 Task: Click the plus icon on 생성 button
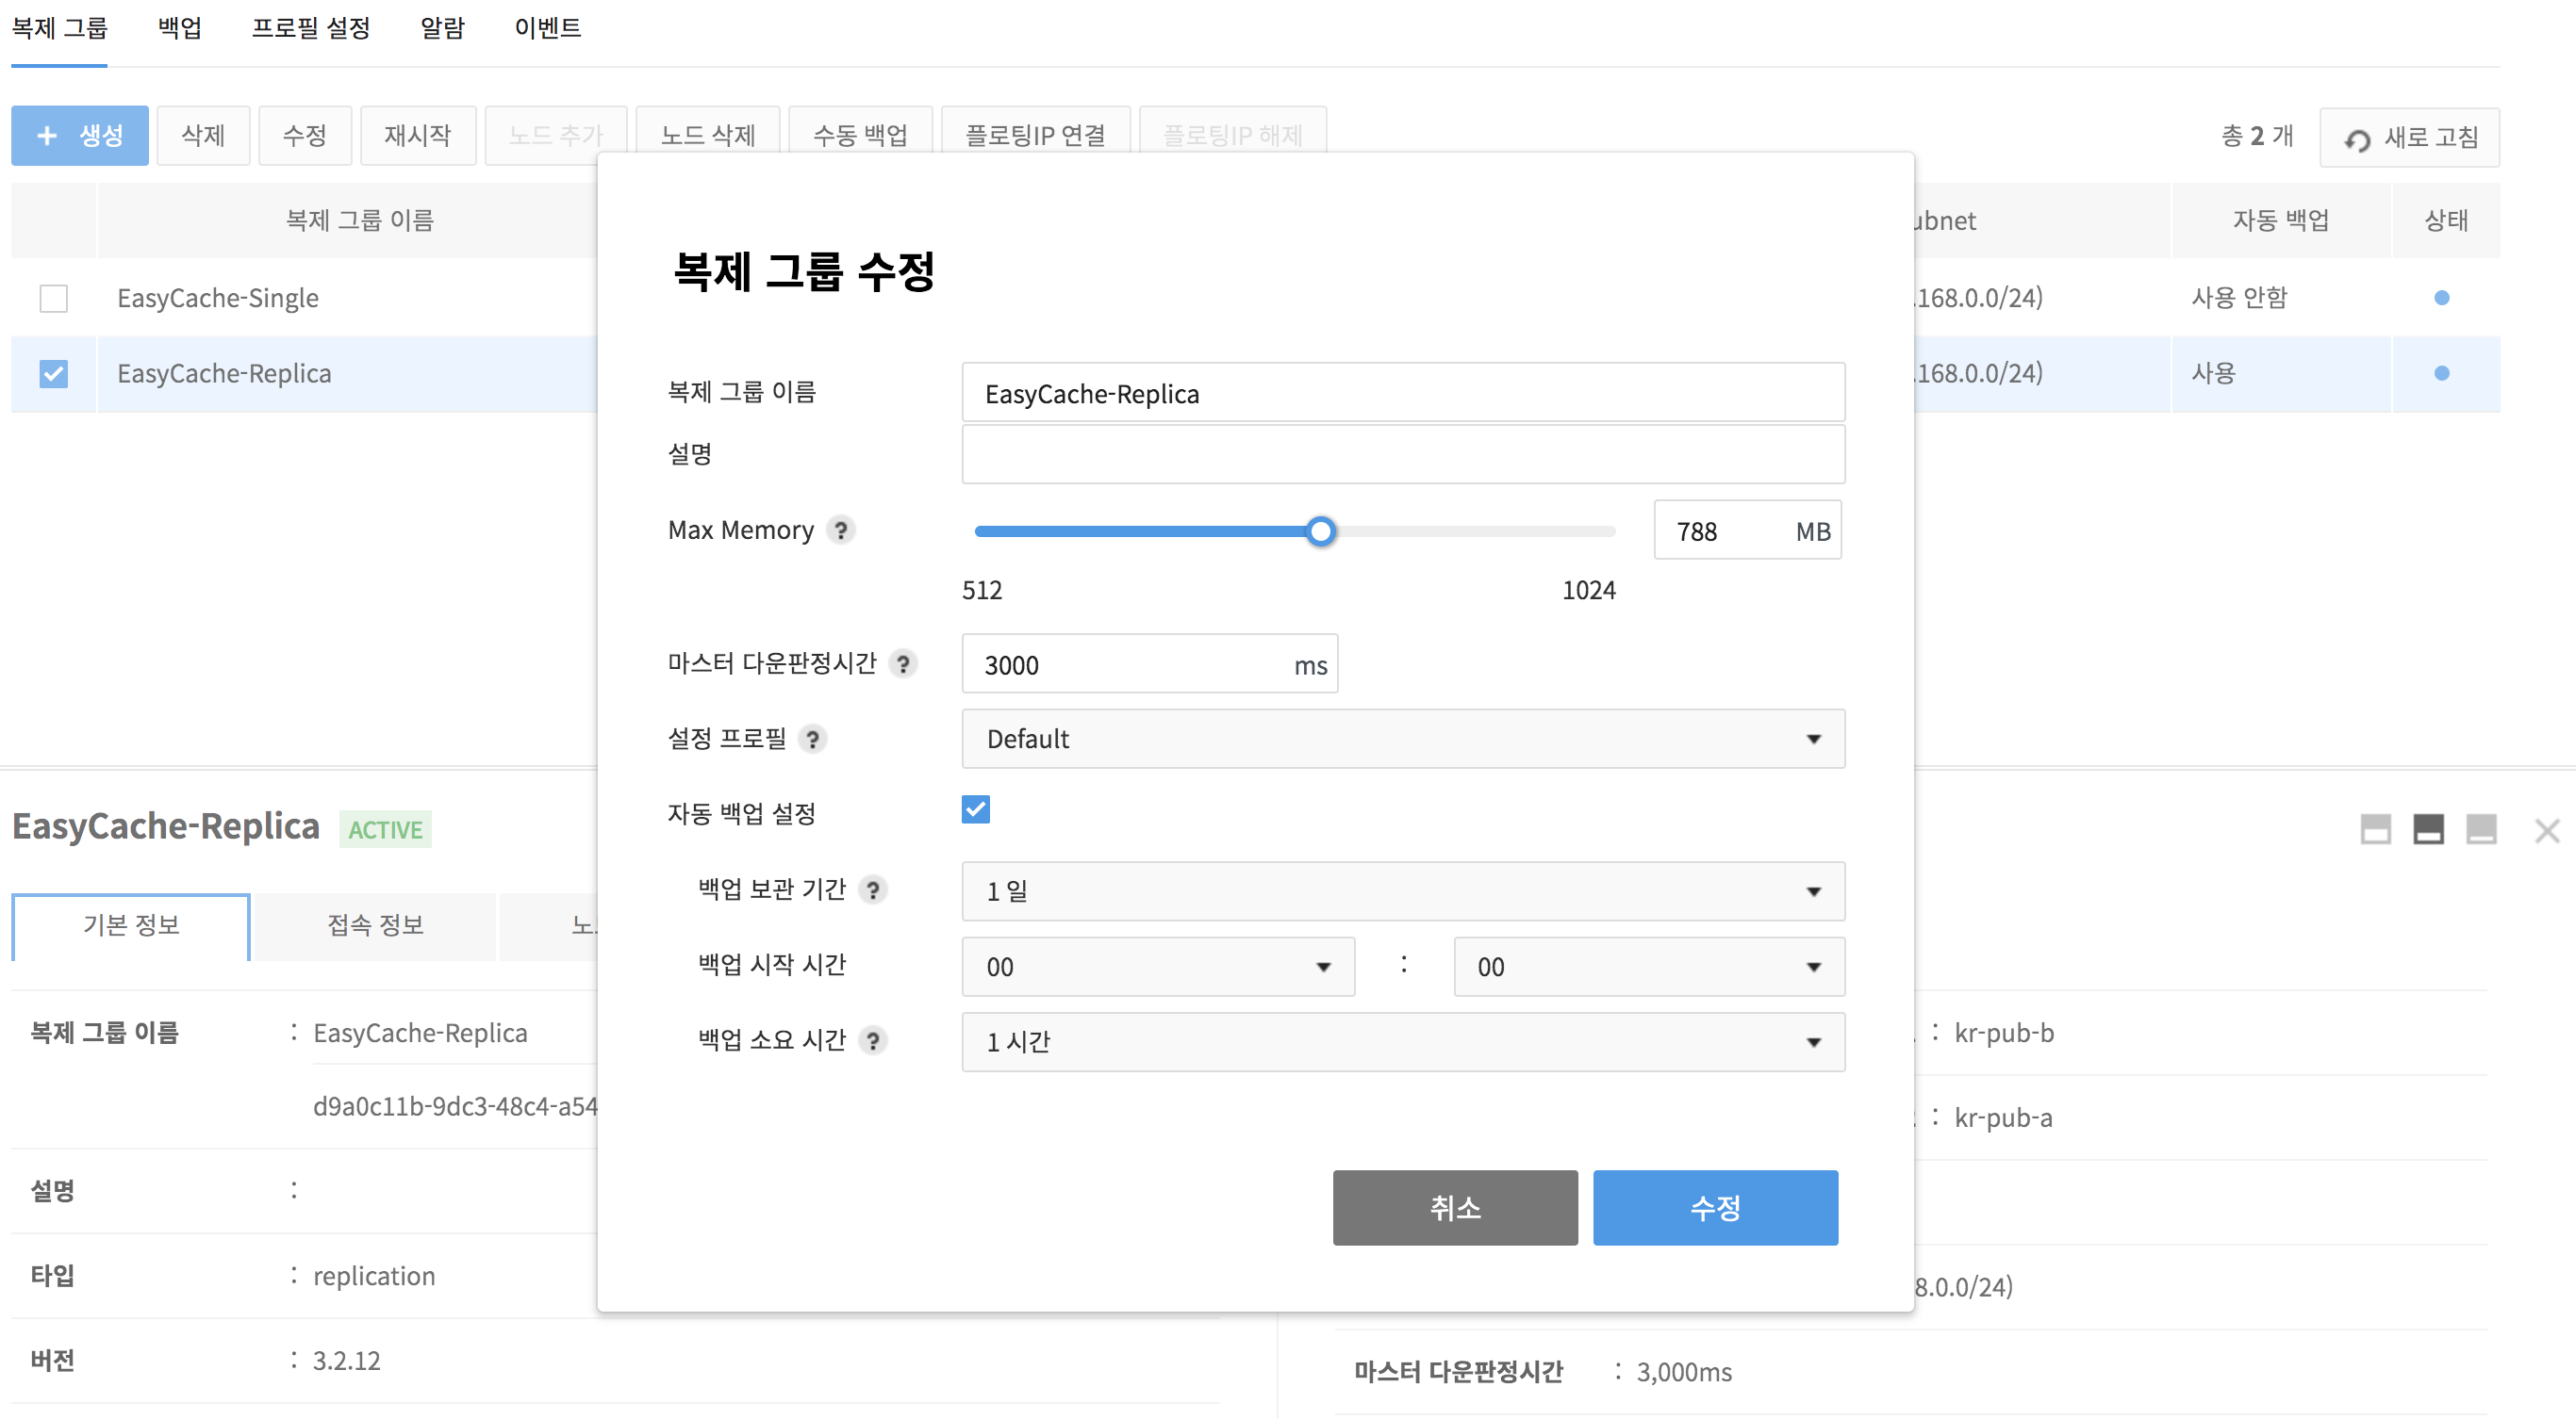[46, 135]
